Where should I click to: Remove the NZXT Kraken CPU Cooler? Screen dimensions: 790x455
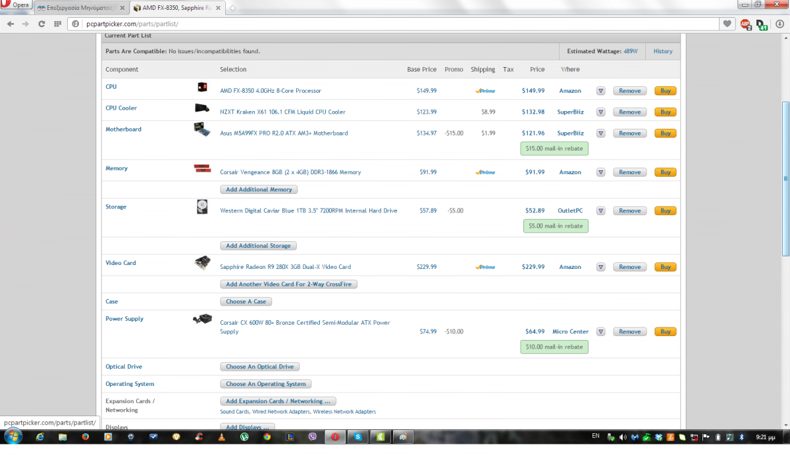(629, 112)
